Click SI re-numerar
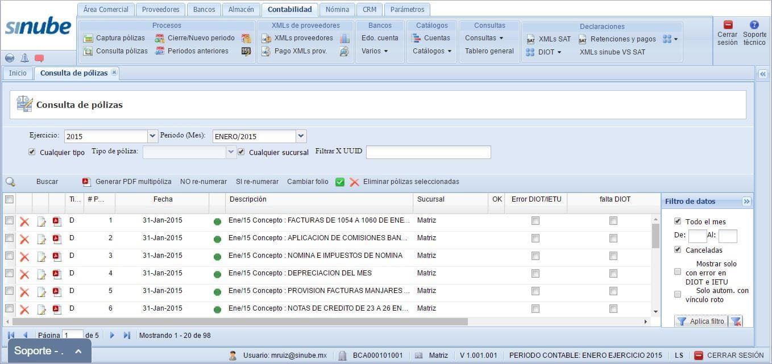Screen dimensions: 772x364 coord(257,182)
